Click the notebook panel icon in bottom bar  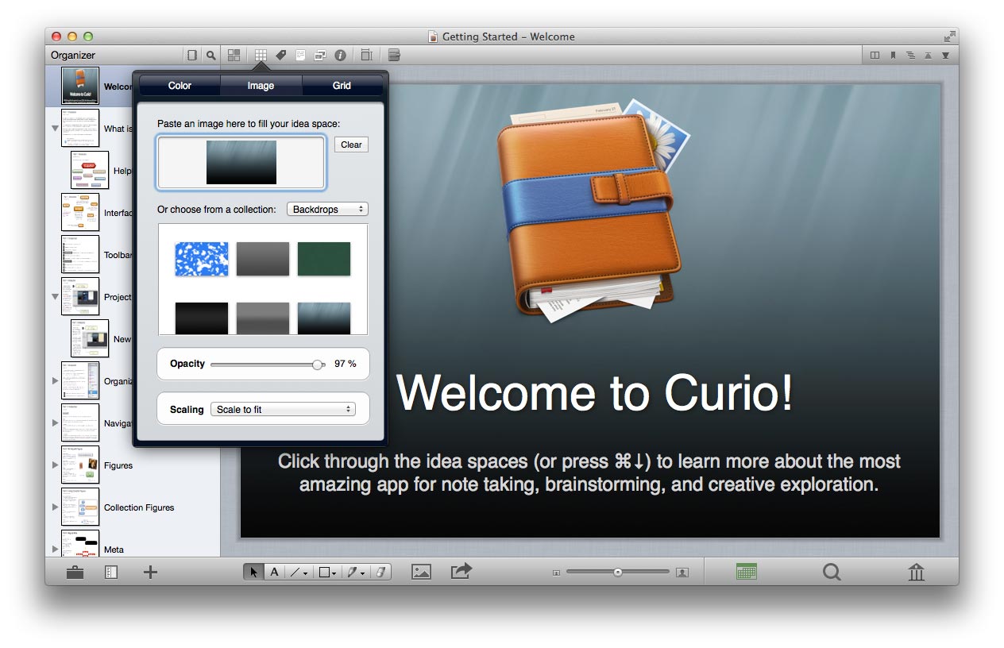pyautogui.click(x=111, y=572)
